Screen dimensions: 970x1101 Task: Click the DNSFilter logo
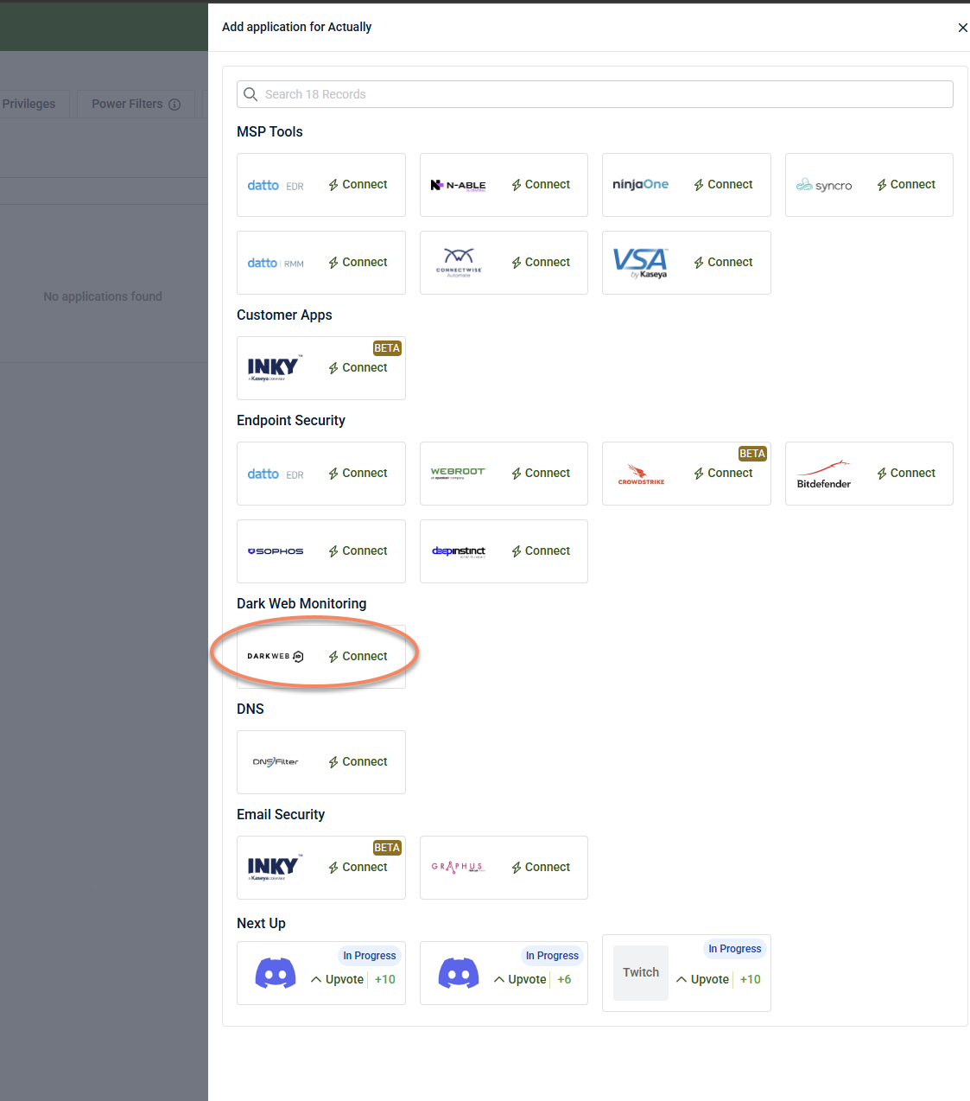click(276, 762)
